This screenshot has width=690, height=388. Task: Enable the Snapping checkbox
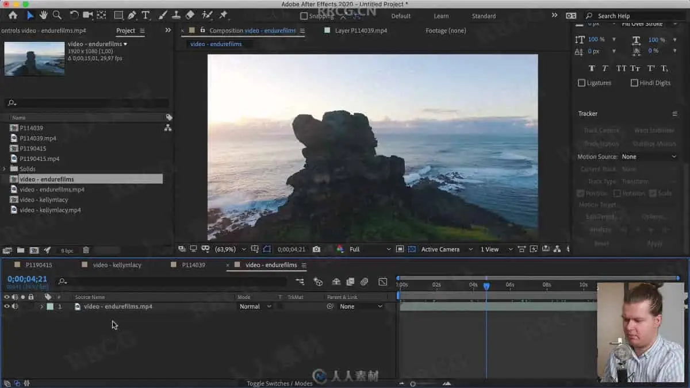[x=304, y=16]
